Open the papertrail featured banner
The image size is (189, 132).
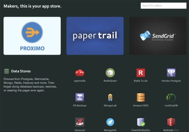pos(95,36)
